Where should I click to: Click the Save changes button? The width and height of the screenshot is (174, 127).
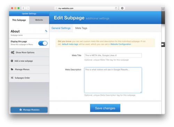105,108
